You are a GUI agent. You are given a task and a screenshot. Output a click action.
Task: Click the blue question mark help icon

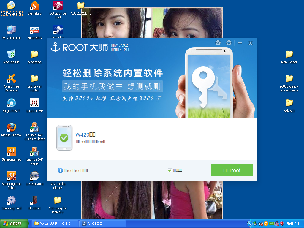point(60,170)
